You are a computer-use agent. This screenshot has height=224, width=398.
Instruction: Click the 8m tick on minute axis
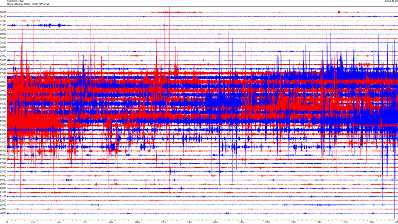[x=111, y=222]
